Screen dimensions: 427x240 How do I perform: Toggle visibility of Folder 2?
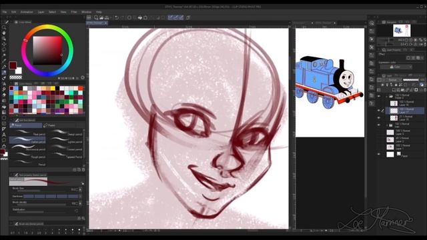click(x=379, y=96)
